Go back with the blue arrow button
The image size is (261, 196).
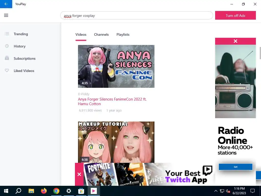tap(6, 4)
